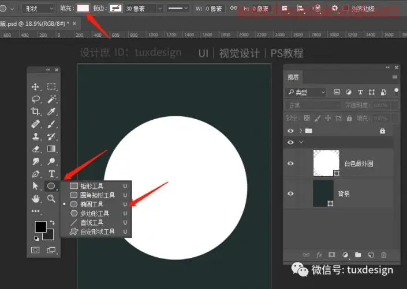Open tool preset picker dropdown arrow
The width and height of the screenshot is (407, 289).
12,9
